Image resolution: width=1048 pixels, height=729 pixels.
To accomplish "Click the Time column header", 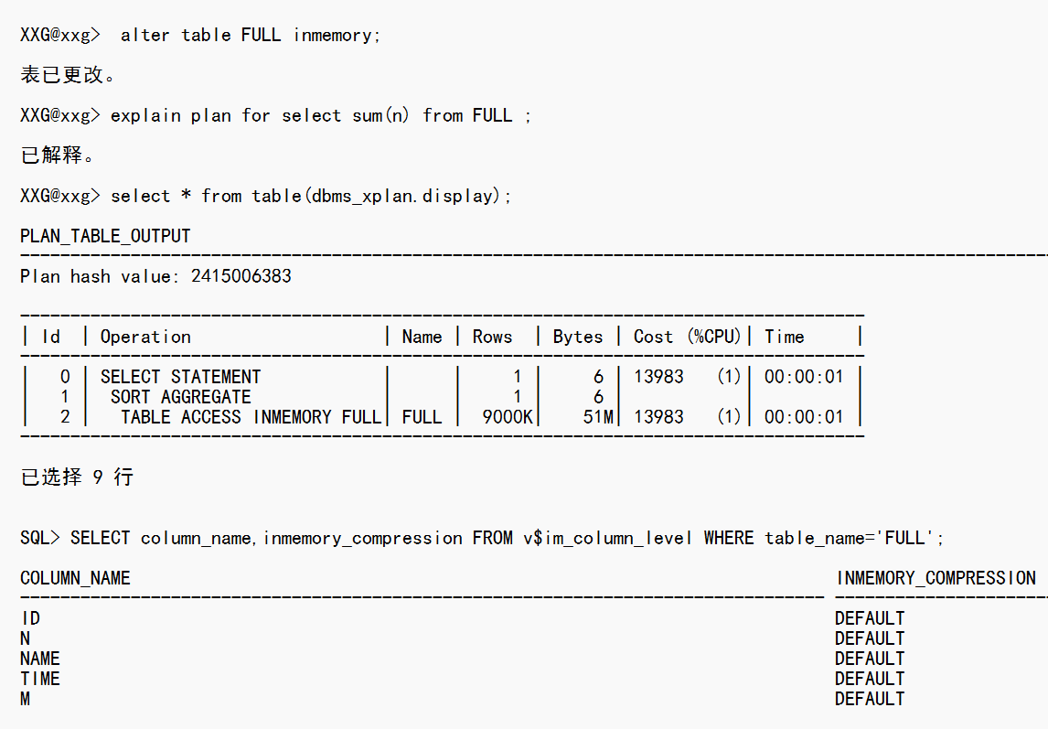I will click(x=784, y=337).
